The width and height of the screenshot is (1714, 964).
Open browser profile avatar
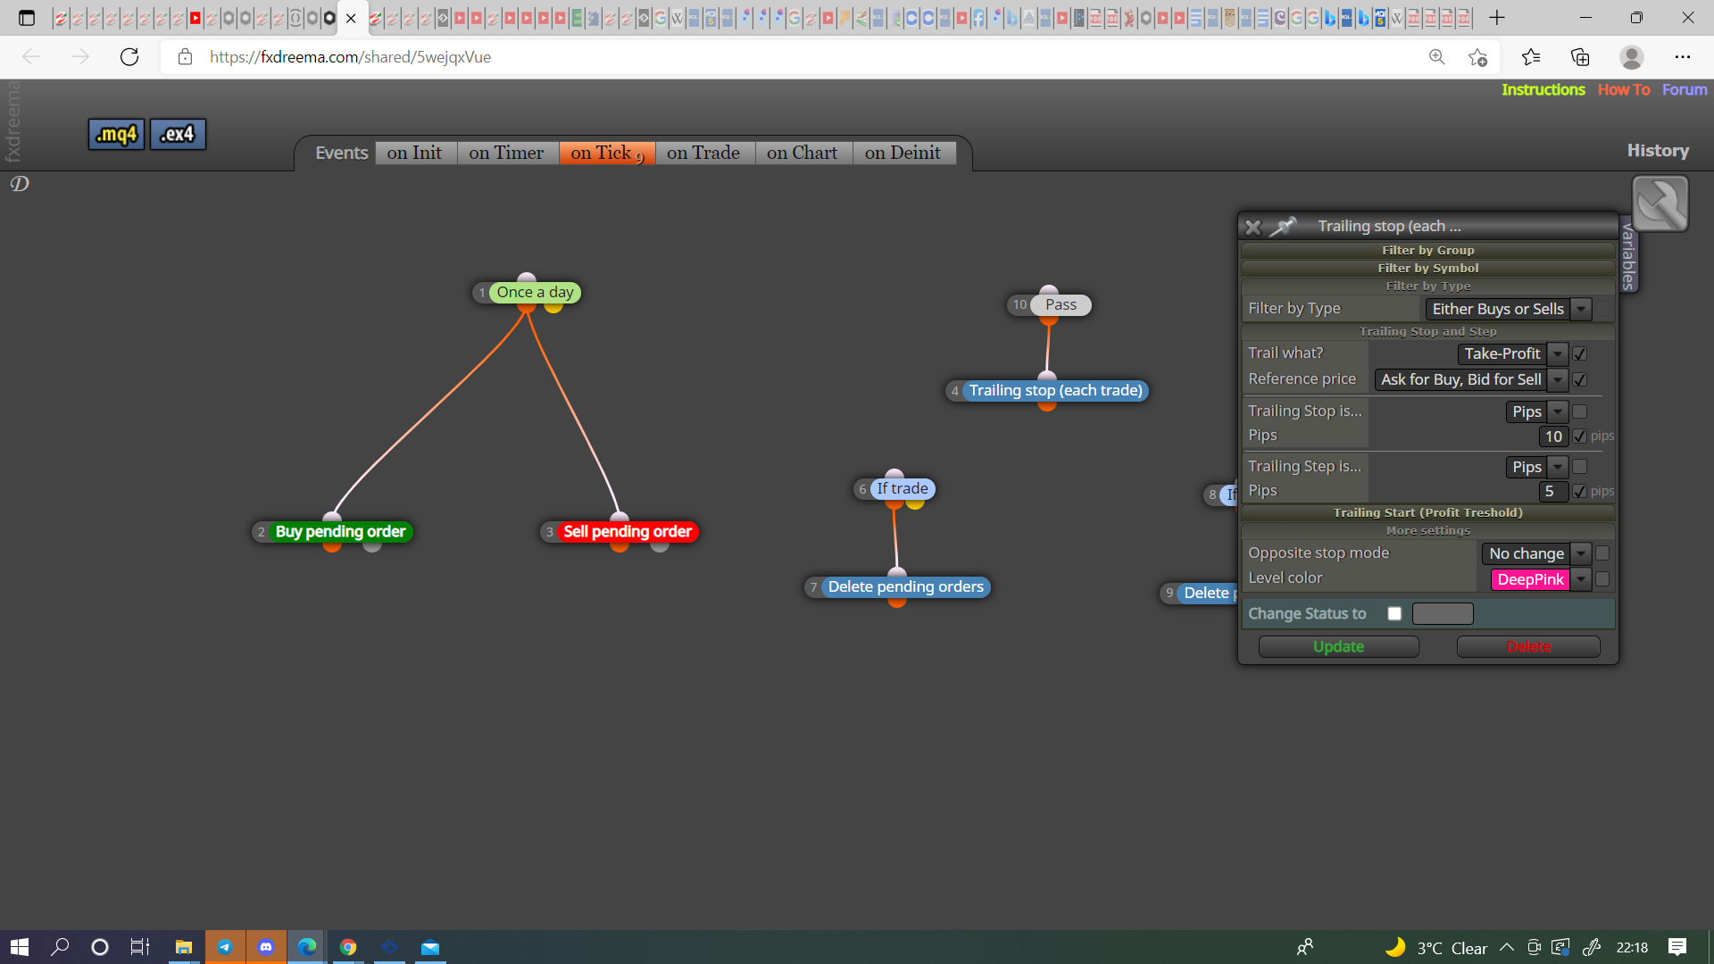1632,57
